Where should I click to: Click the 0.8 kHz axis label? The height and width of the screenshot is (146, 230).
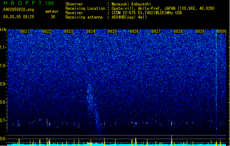(x=3, y=102)
